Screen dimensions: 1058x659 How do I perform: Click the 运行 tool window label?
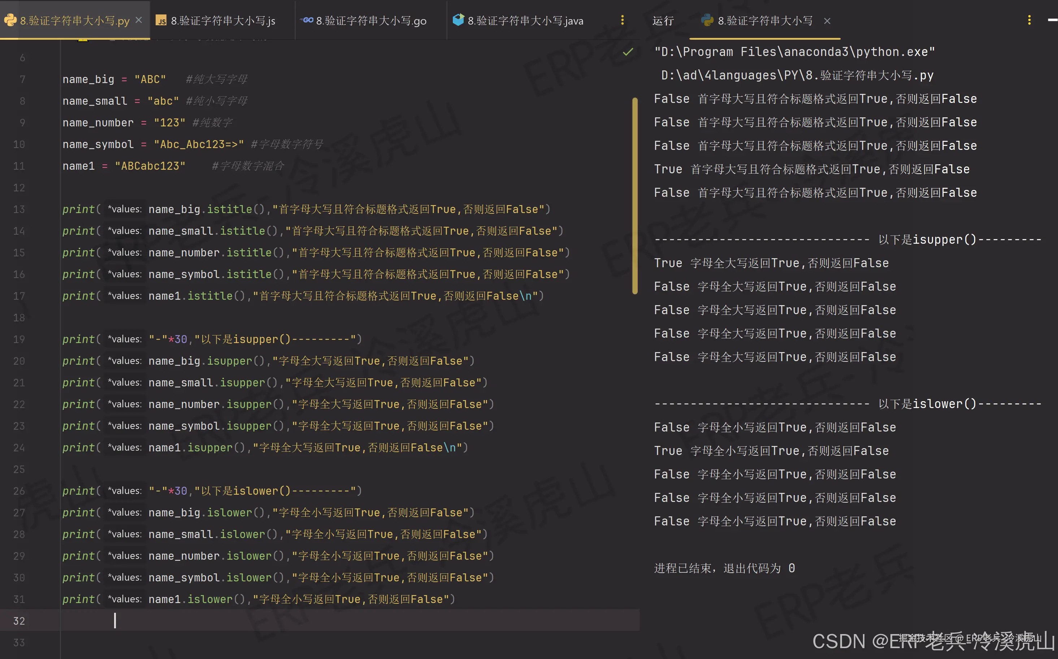663,21
